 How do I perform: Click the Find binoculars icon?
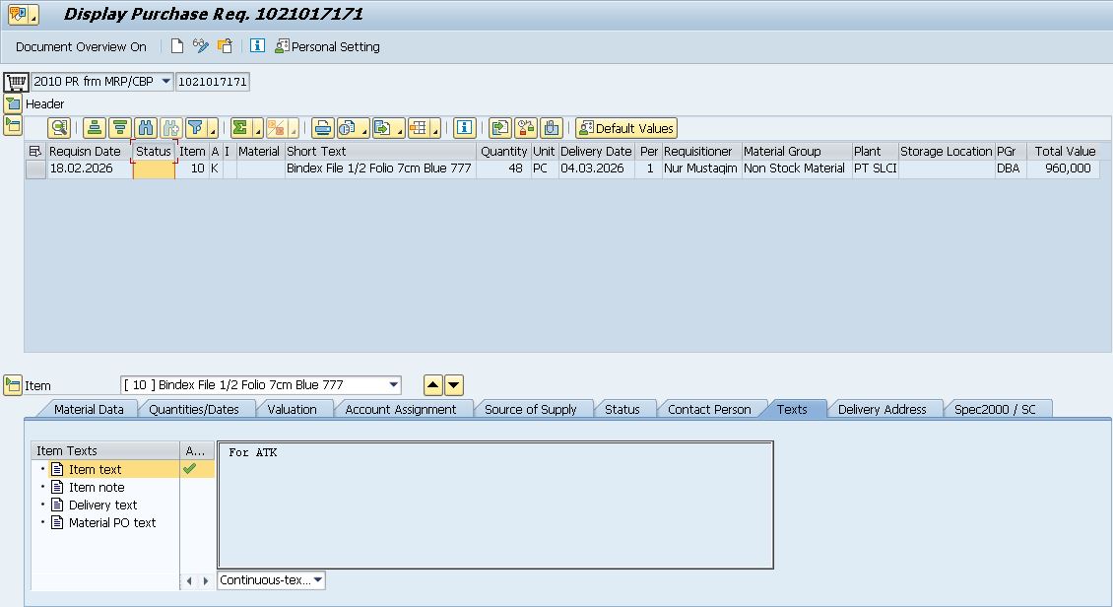146,128
